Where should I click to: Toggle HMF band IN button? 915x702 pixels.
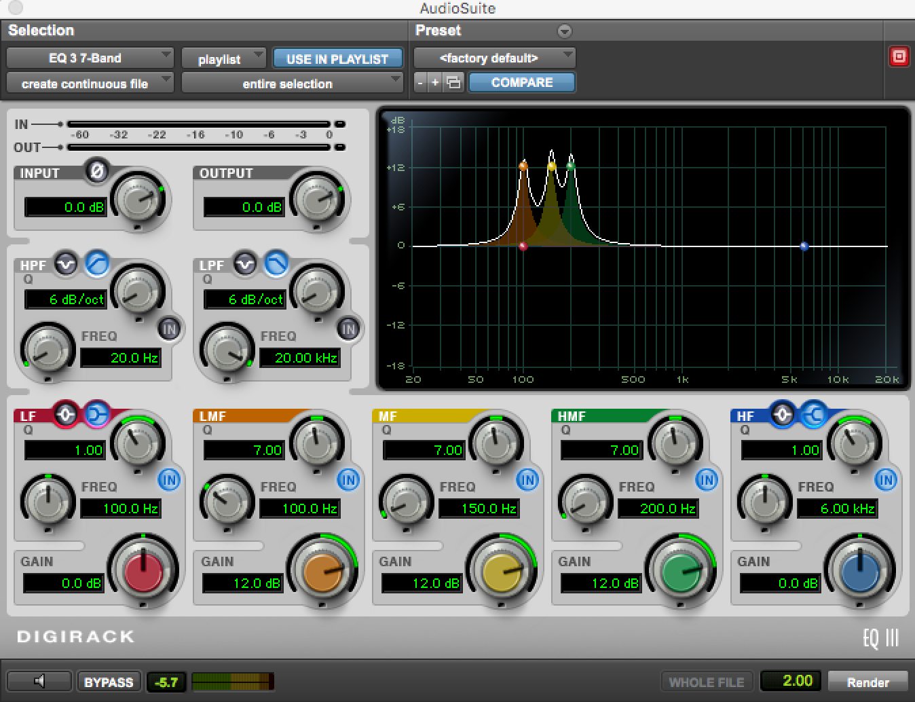(x=707, y=480)
